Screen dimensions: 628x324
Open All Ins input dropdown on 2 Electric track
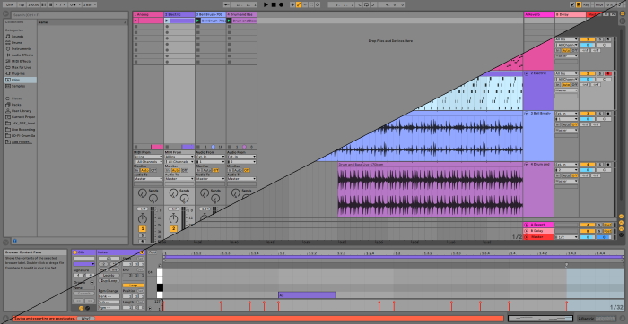[566, 74]
